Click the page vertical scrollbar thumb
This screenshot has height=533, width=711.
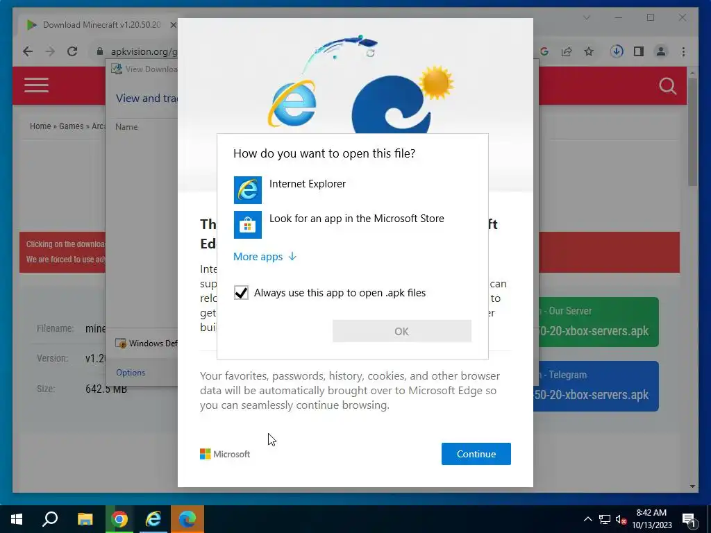tap(692, 131)
